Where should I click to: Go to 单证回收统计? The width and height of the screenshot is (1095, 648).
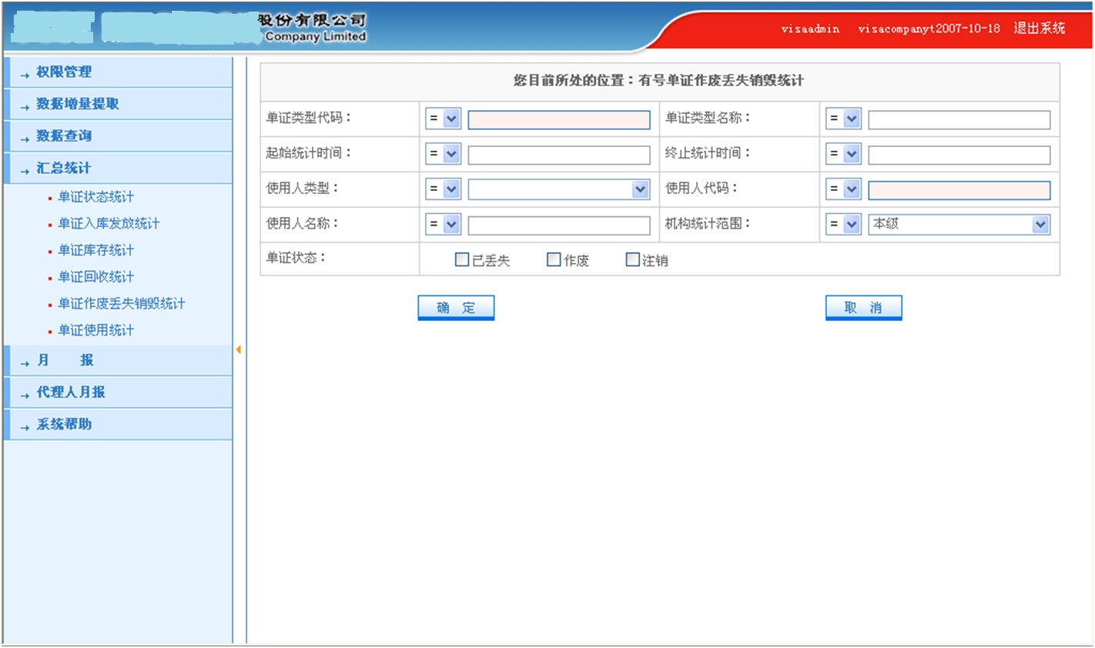(96, 277)
